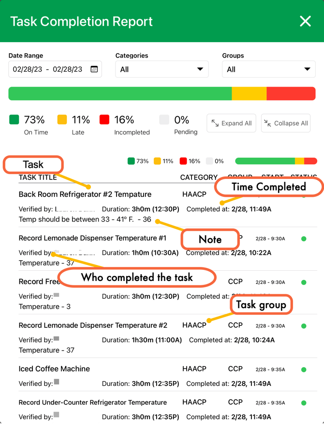Click the green On Time legend swatch
Image resolution: width=324 pixels, height=427 pixels.
pyautogui.click(x=14, y=119)
